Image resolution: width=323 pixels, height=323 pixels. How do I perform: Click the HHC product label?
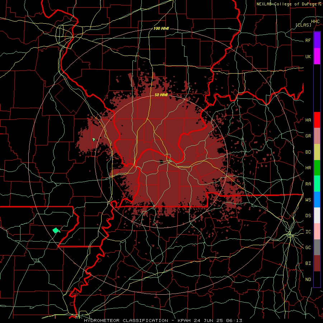[315, 22]
